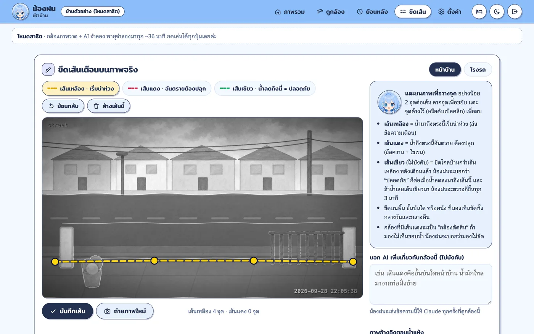534x334 pixels.
Task: Click the AI camera notes text box
Action: pyautogui.click(x=431, y=284)
